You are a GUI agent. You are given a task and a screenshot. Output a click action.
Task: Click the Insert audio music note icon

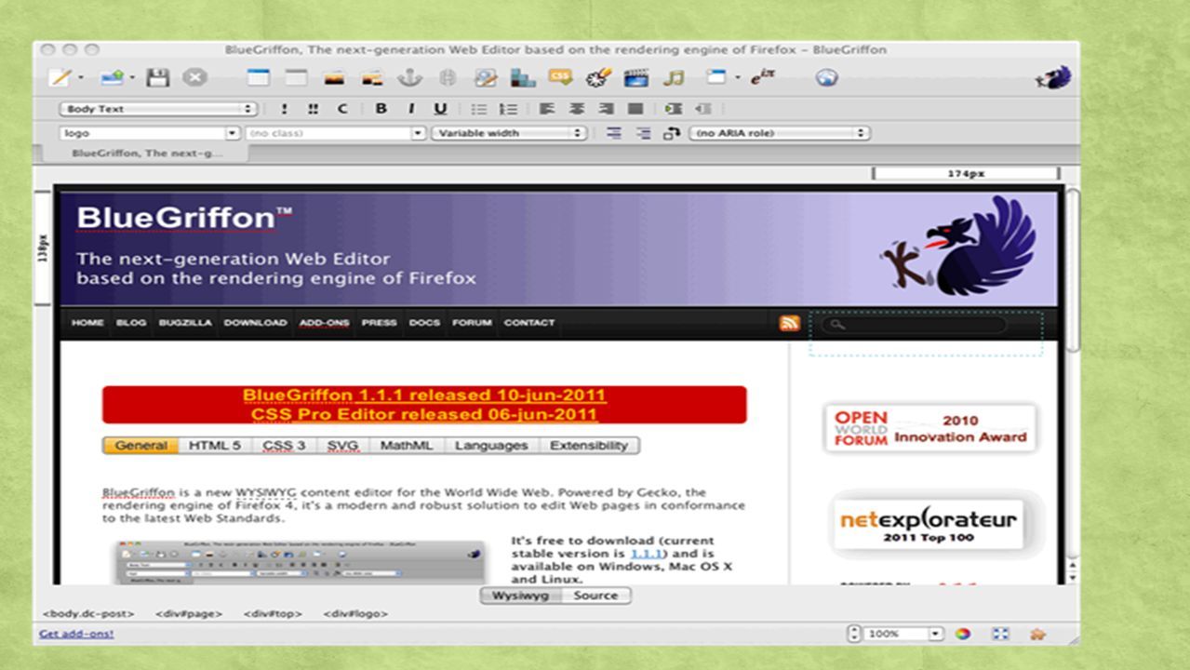click(673, 78)
